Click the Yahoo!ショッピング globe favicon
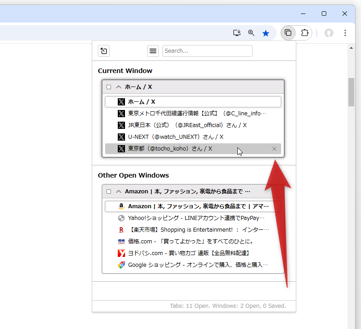Viewport: 361px width, 329px height. (121, 218)
